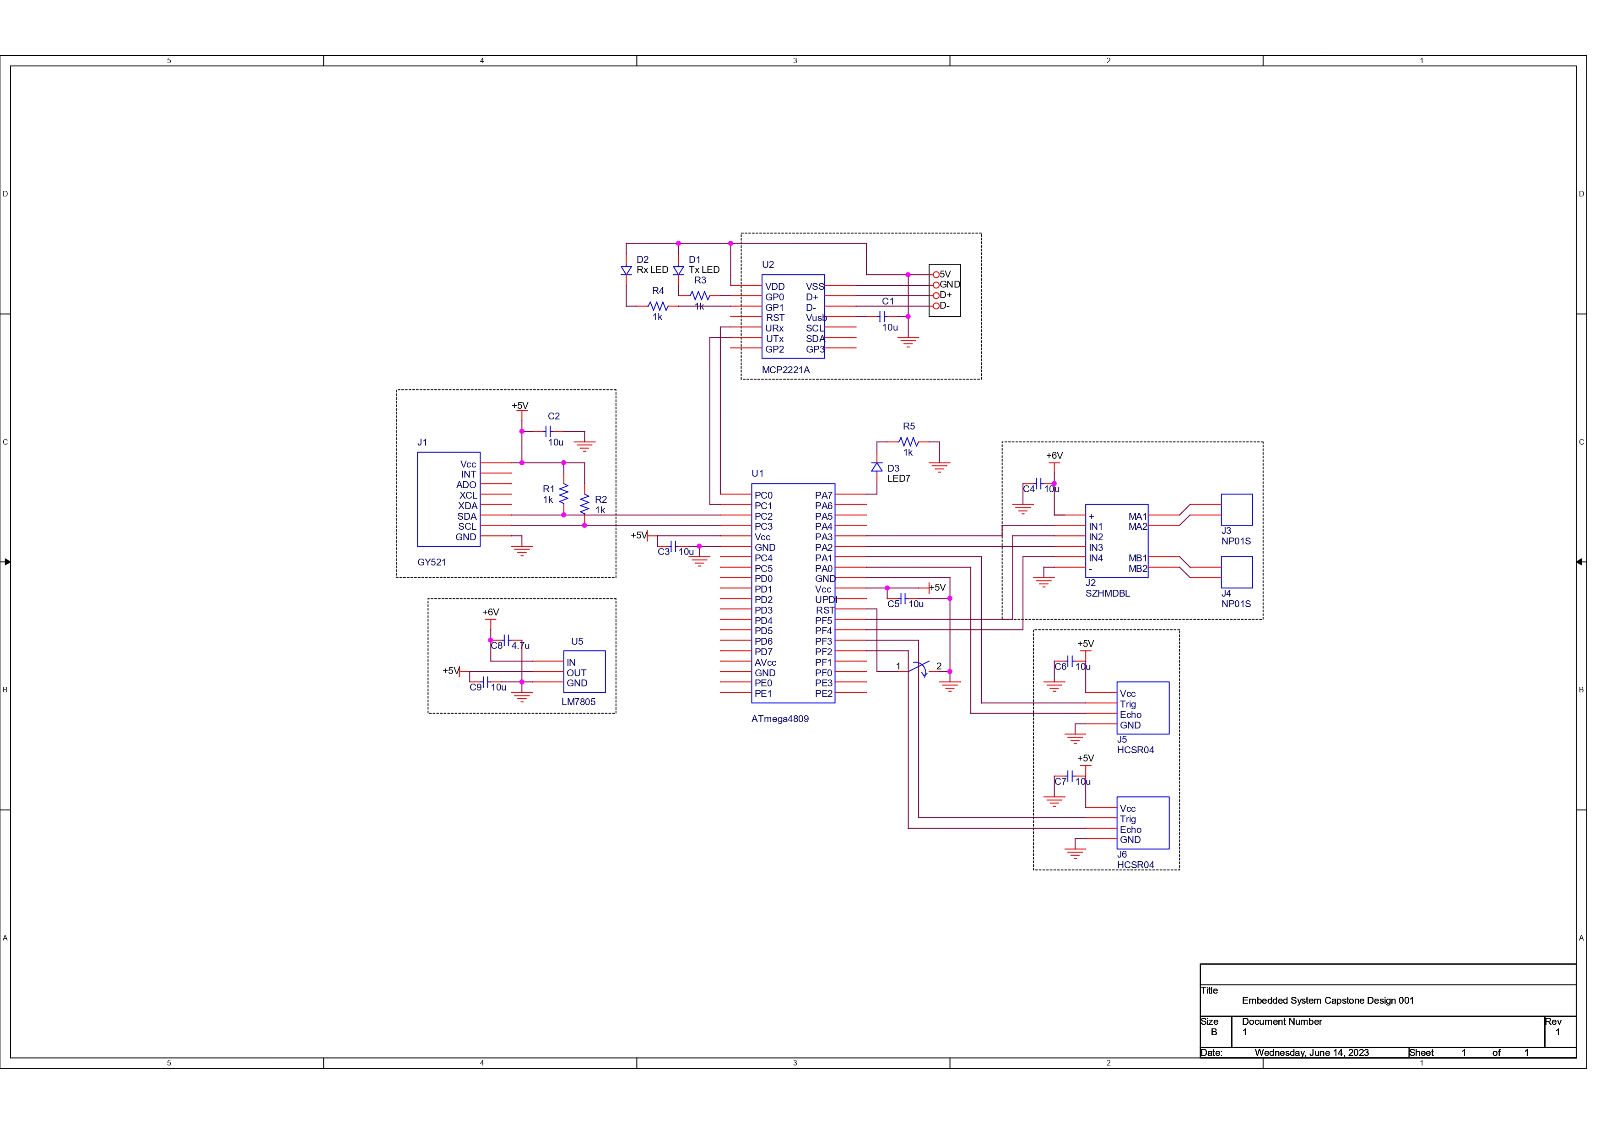This screenshot has height=1136, width=1606.
Task: Select the C8 4.7u capacitor
Action: [x=506, y=640]
